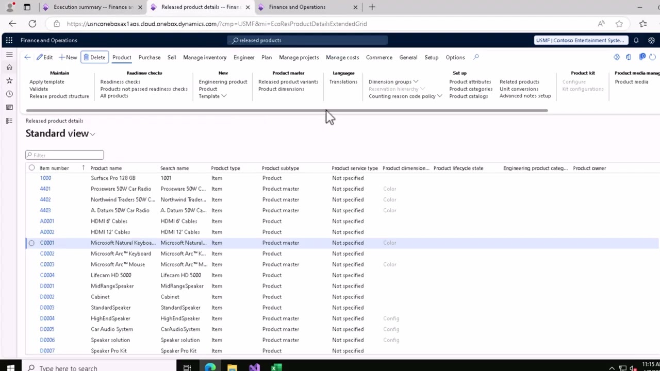Go to the Home icon in sidebar

(x=9, y=67)
